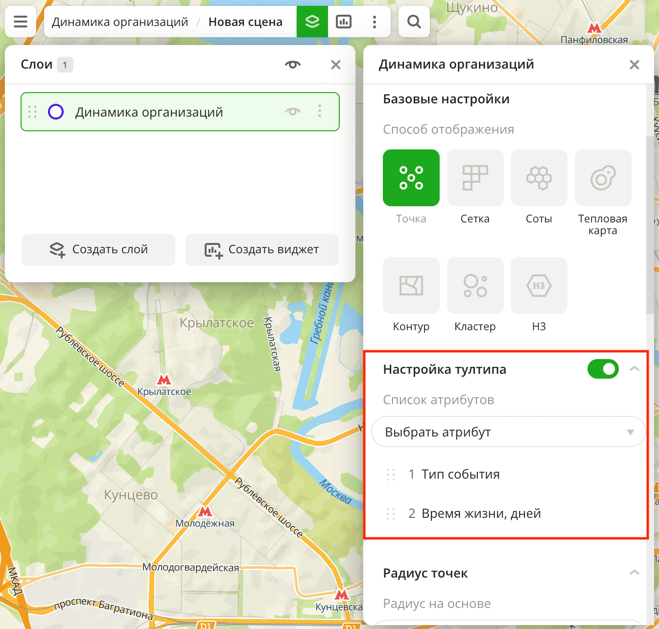Open the Выбрать атрибут dropdown

[x=508, y=432]
